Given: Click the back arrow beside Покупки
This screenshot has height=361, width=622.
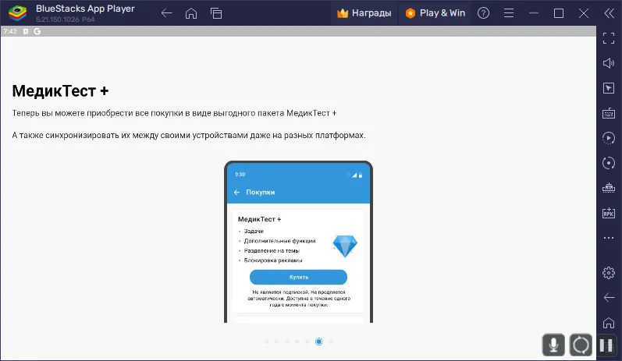Looking at the screenshot, I should (x=236, y=192).
